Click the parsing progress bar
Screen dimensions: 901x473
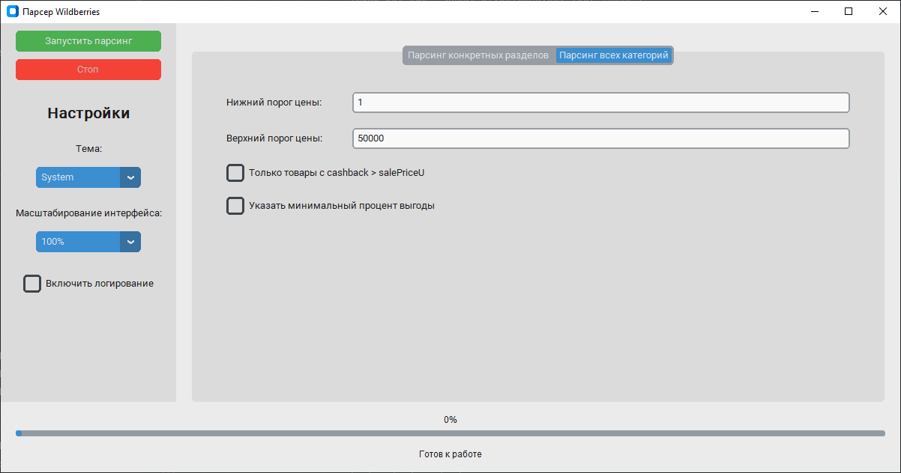(450, 433)
